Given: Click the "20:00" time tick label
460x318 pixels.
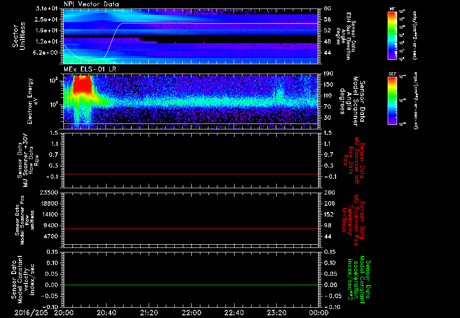Looking at the screenshot, I should [64, 313].
